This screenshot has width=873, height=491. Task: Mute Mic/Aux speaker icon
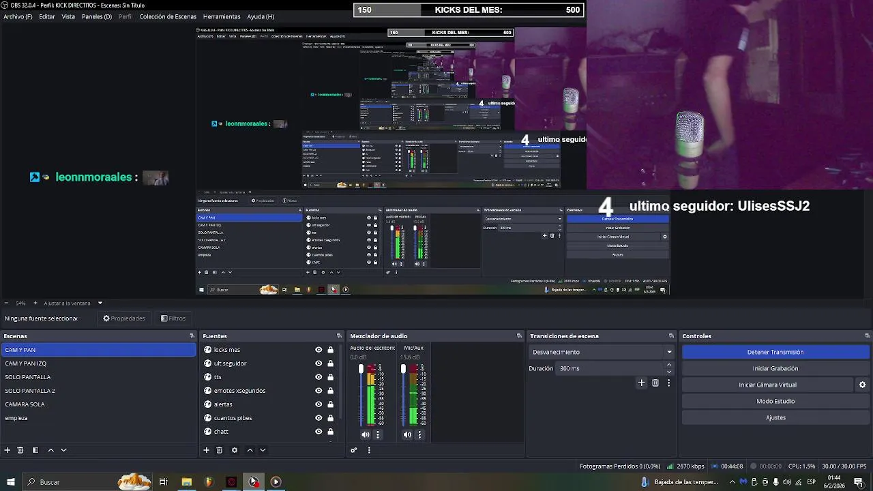tap(407, 434)
